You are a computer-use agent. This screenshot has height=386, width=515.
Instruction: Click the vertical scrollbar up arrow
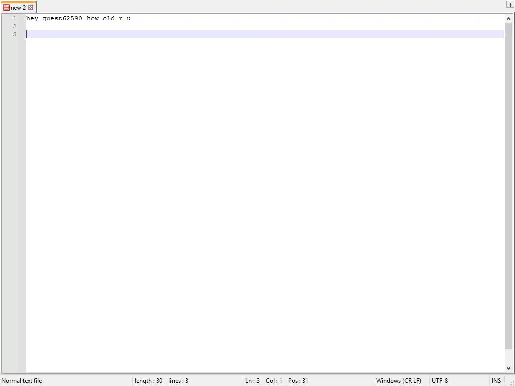point(508,19)
